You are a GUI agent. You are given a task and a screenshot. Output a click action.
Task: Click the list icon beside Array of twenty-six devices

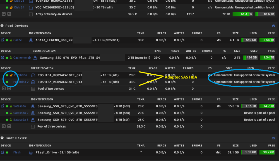(x=31, y=14)
